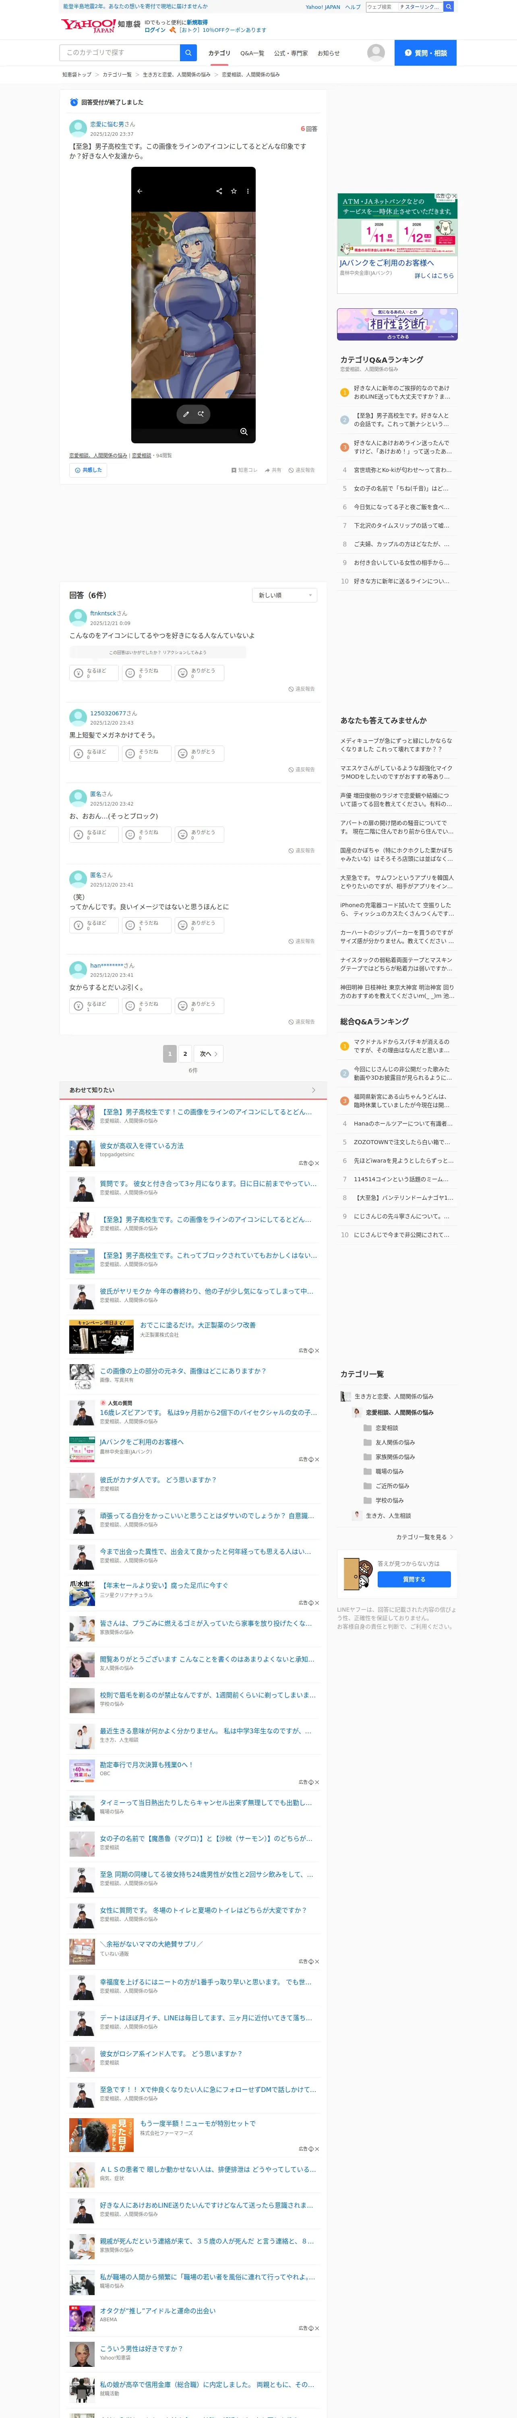Click the top web search magnifier icon

[x=449, y=6]
